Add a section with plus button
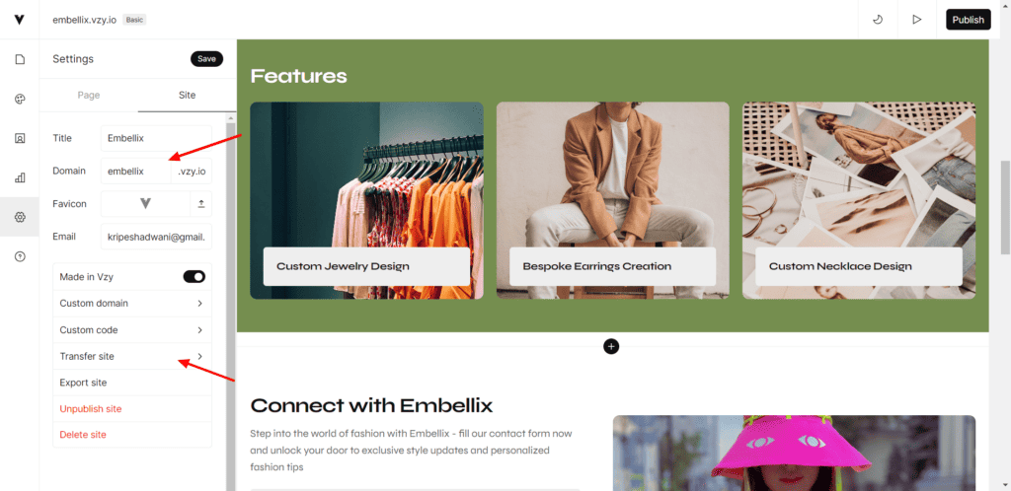 pyautogui.click(x=611, y=346)
